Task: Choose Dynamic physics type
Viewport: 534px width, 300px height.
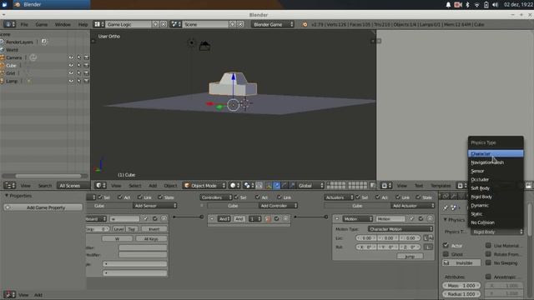Action: point(496,205)
